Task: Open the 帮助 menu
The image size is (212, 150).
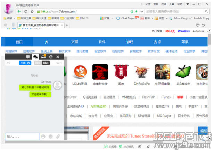Action: [180, 4]
